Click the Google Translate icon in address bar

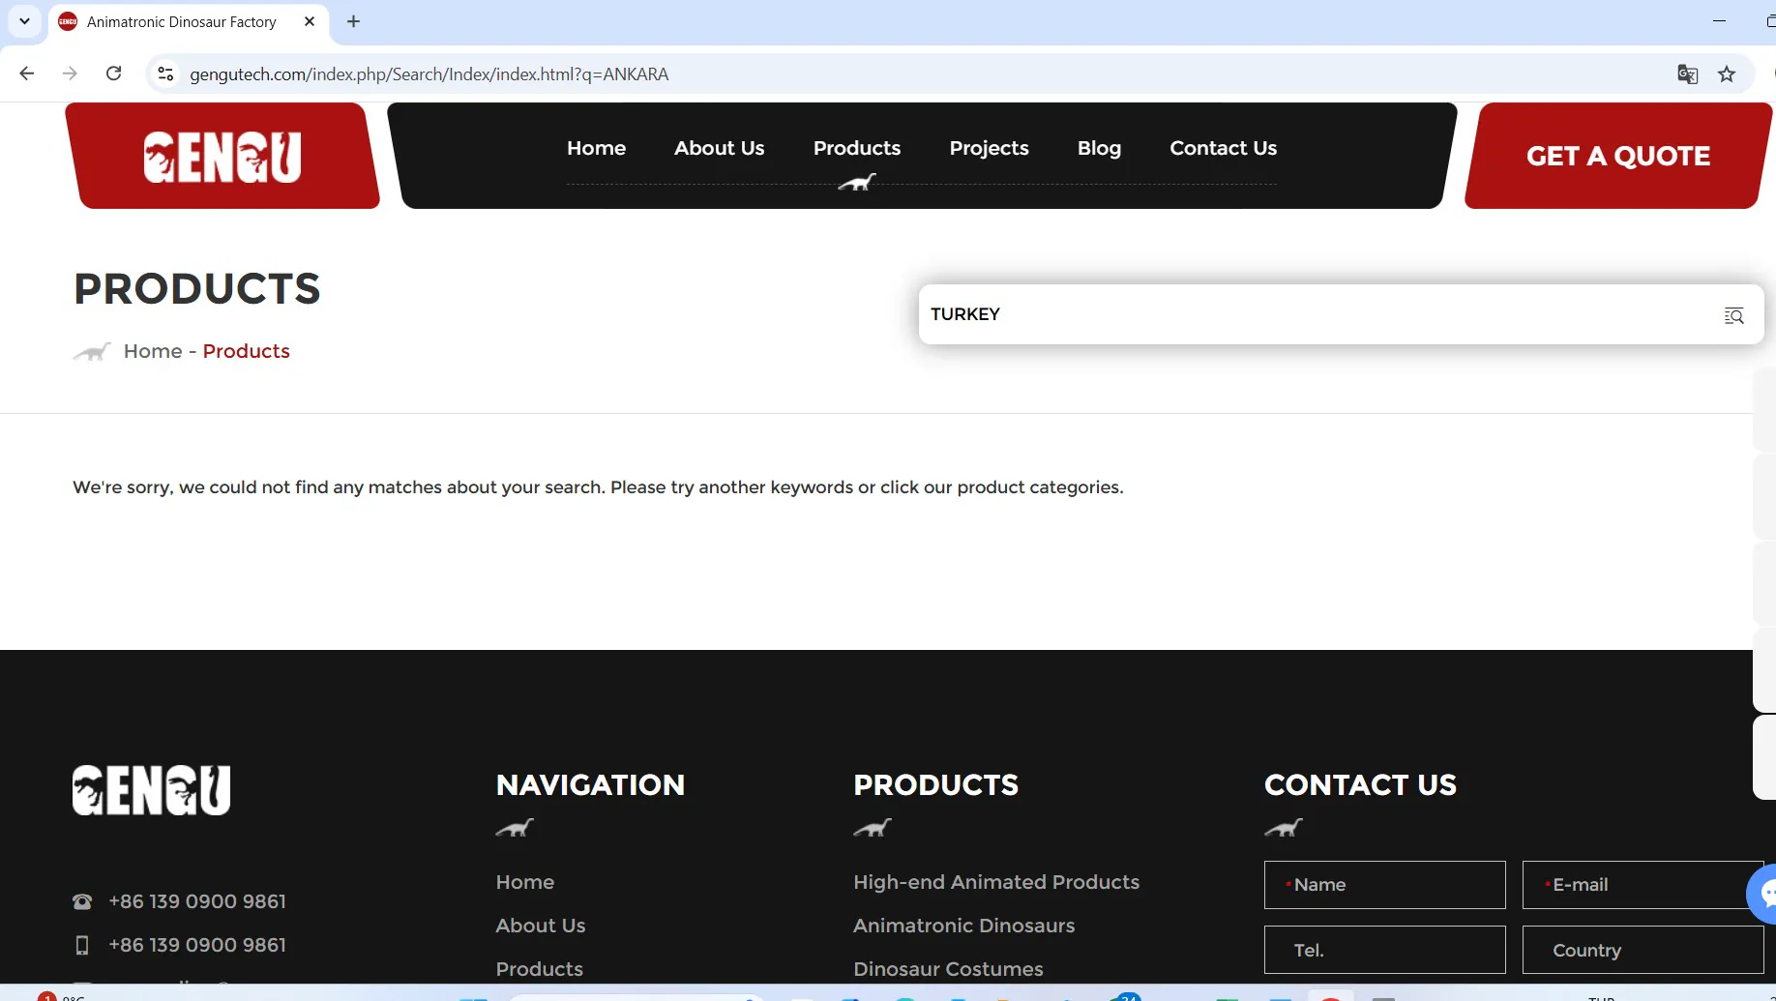1687,74
